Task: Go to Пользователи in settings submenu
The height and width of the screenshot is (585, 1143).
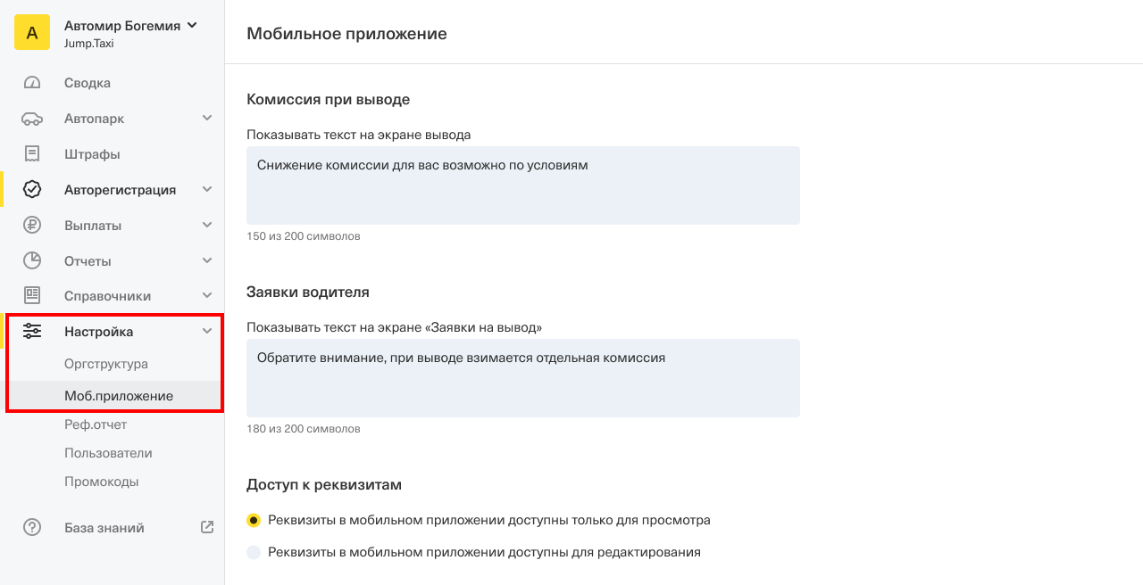Action: (x=108, y=453)
